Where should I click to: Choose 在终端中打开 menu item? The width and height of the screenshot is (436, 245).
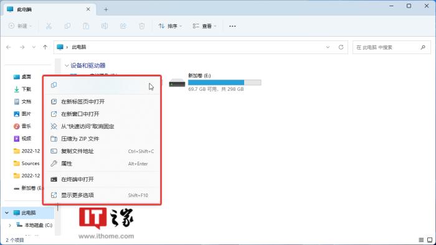(x=102, y=180)
